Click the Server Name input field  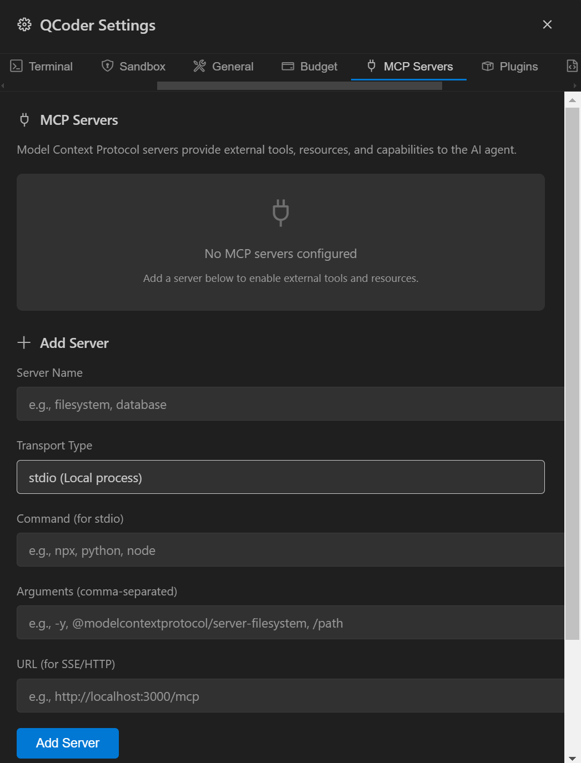point(290,404)
